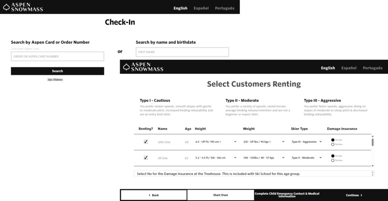The width and height of the screenshot is (388, 201).
Task: Click the Order or Aspen Card Number field
Action: (57, 57)
